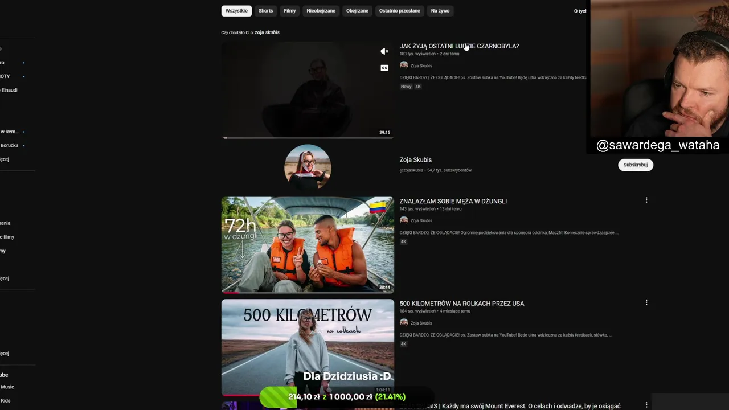Image resolution: width=729 pixels, height=410 pixels.
Task: Click the Czarnobyl video preview player
Action: click(308, 90)
